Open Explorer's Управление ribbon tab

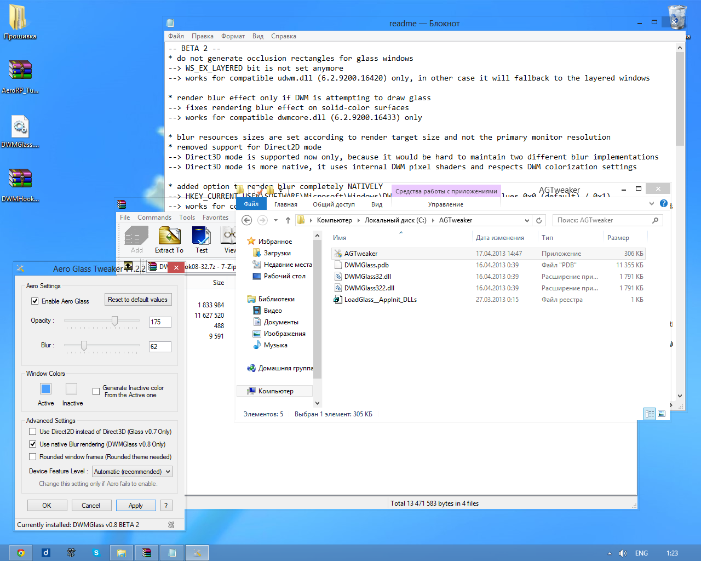point(445,204)
